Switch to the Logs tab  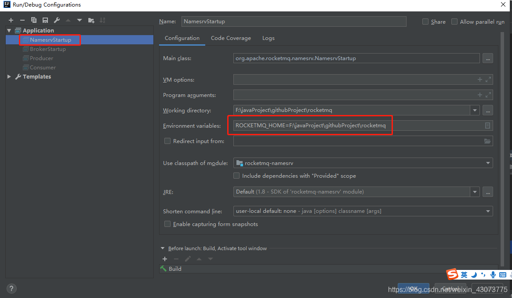point(269,38)
